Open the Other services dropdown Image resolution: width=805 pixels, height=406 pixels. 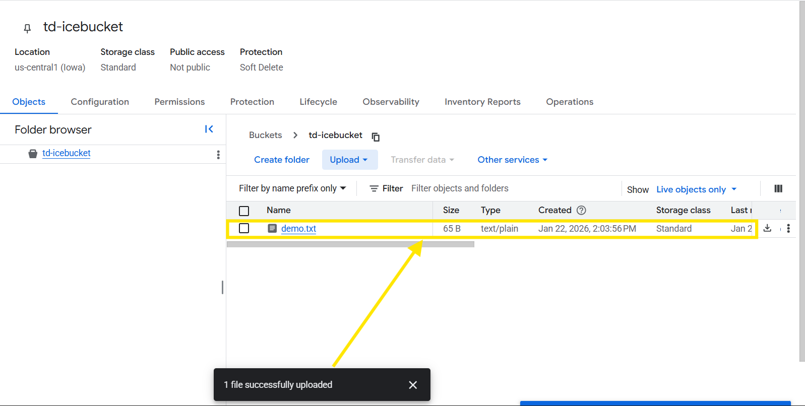pyautogui.click(x=513, y=160)
